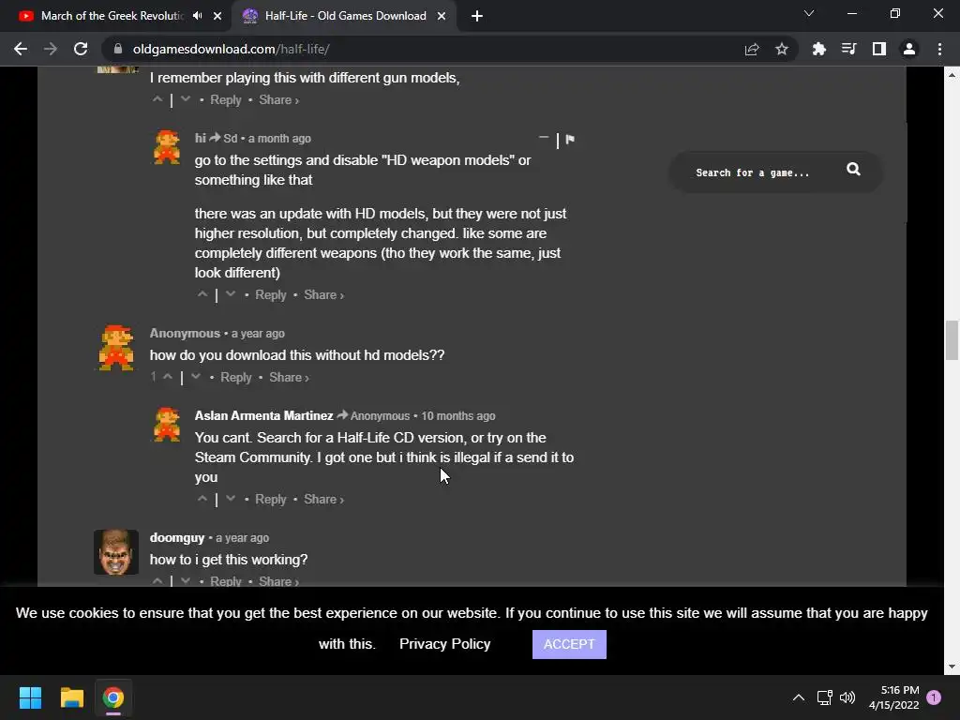960x720 pixels.
Task: Open Aslan Armenta Martinez profile
Action: (263, 415)
